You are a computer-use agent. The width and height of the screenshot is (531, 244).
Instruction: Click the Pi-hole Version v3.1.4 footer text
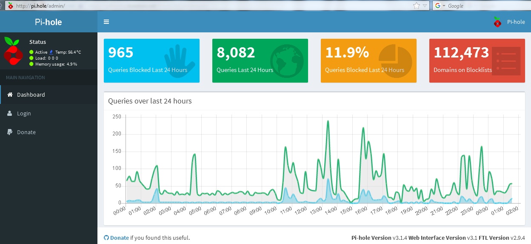point(379,238)
